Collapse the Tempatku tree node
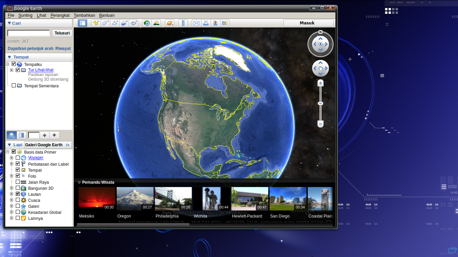Image resolution: width=458 pixels, height=257 pixels. [x=8, y=64]
